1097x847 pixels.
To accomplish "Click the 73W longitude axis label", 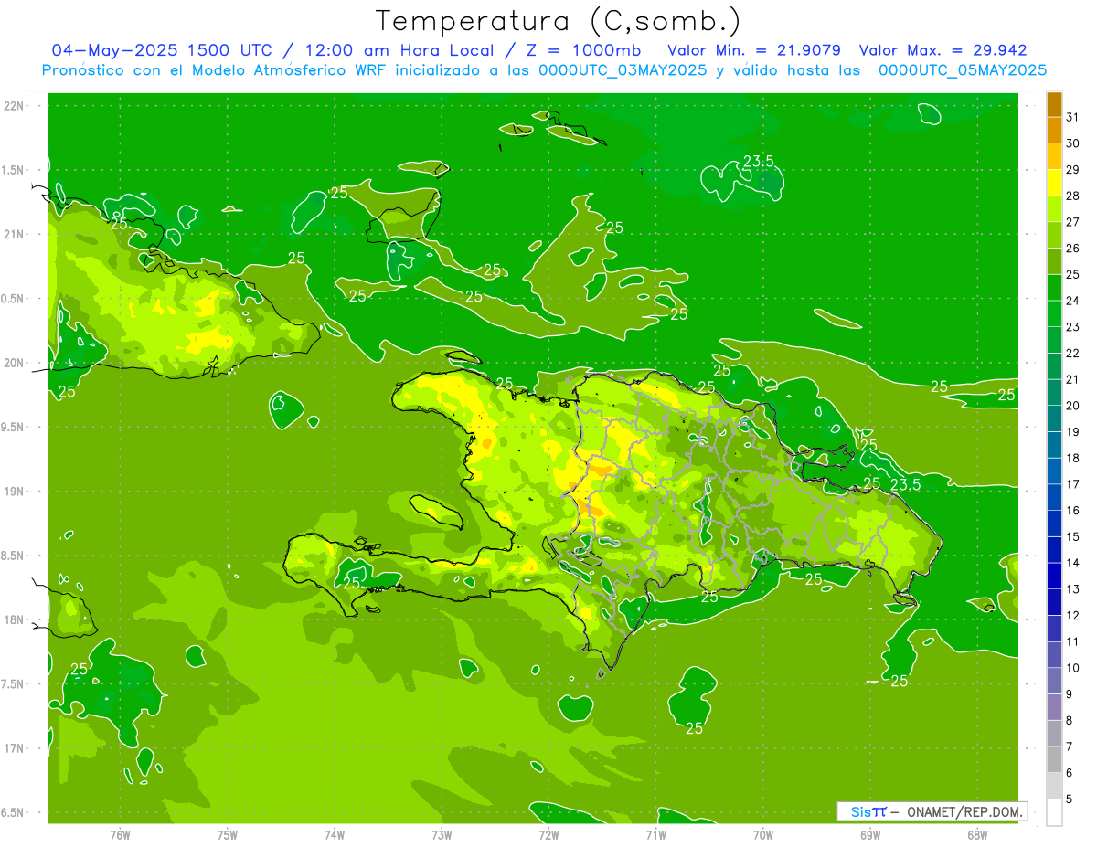I will pos(442,834).
